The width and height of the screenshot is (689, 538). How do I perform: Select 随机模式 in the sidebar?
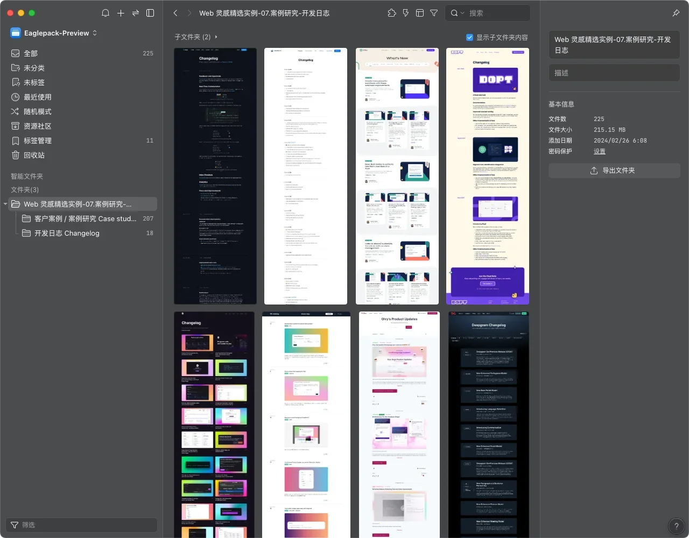(x=37, y=111)
